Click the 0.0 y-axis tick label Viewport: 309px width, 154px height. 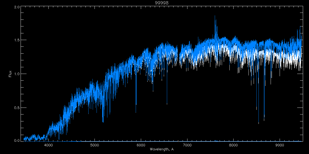coord(17,141)
